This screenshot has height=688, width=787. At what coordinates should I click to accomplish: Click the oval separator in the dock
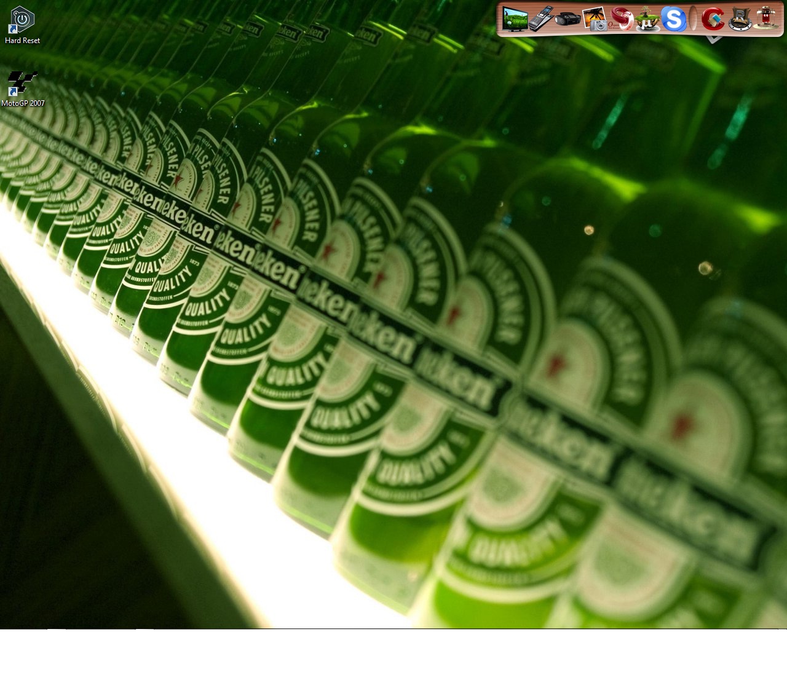tap(694, 19)
